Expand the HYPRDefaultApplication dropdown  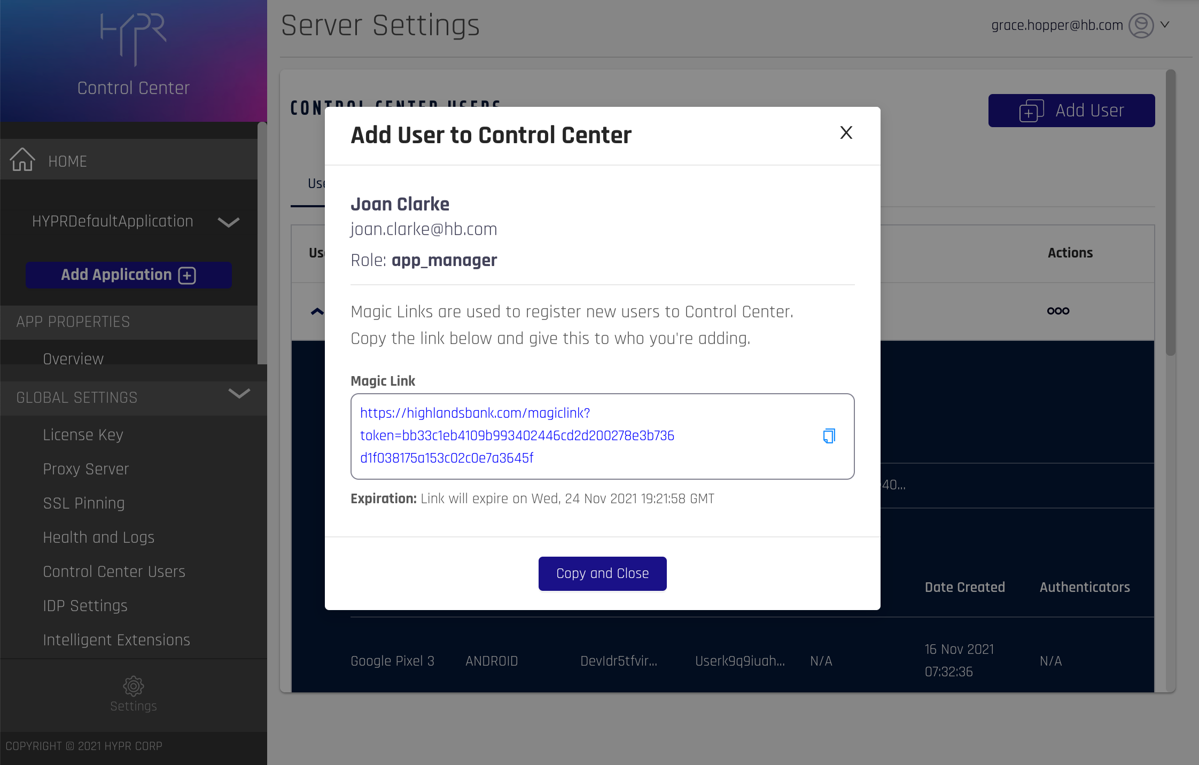point(229,222)
